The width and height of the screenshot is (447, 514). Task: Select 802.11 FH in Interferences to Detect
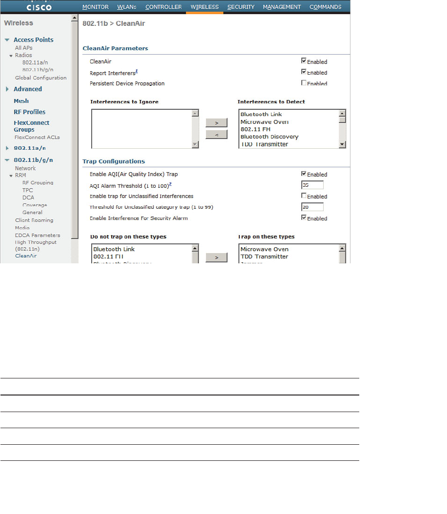[x=255, y=130]
